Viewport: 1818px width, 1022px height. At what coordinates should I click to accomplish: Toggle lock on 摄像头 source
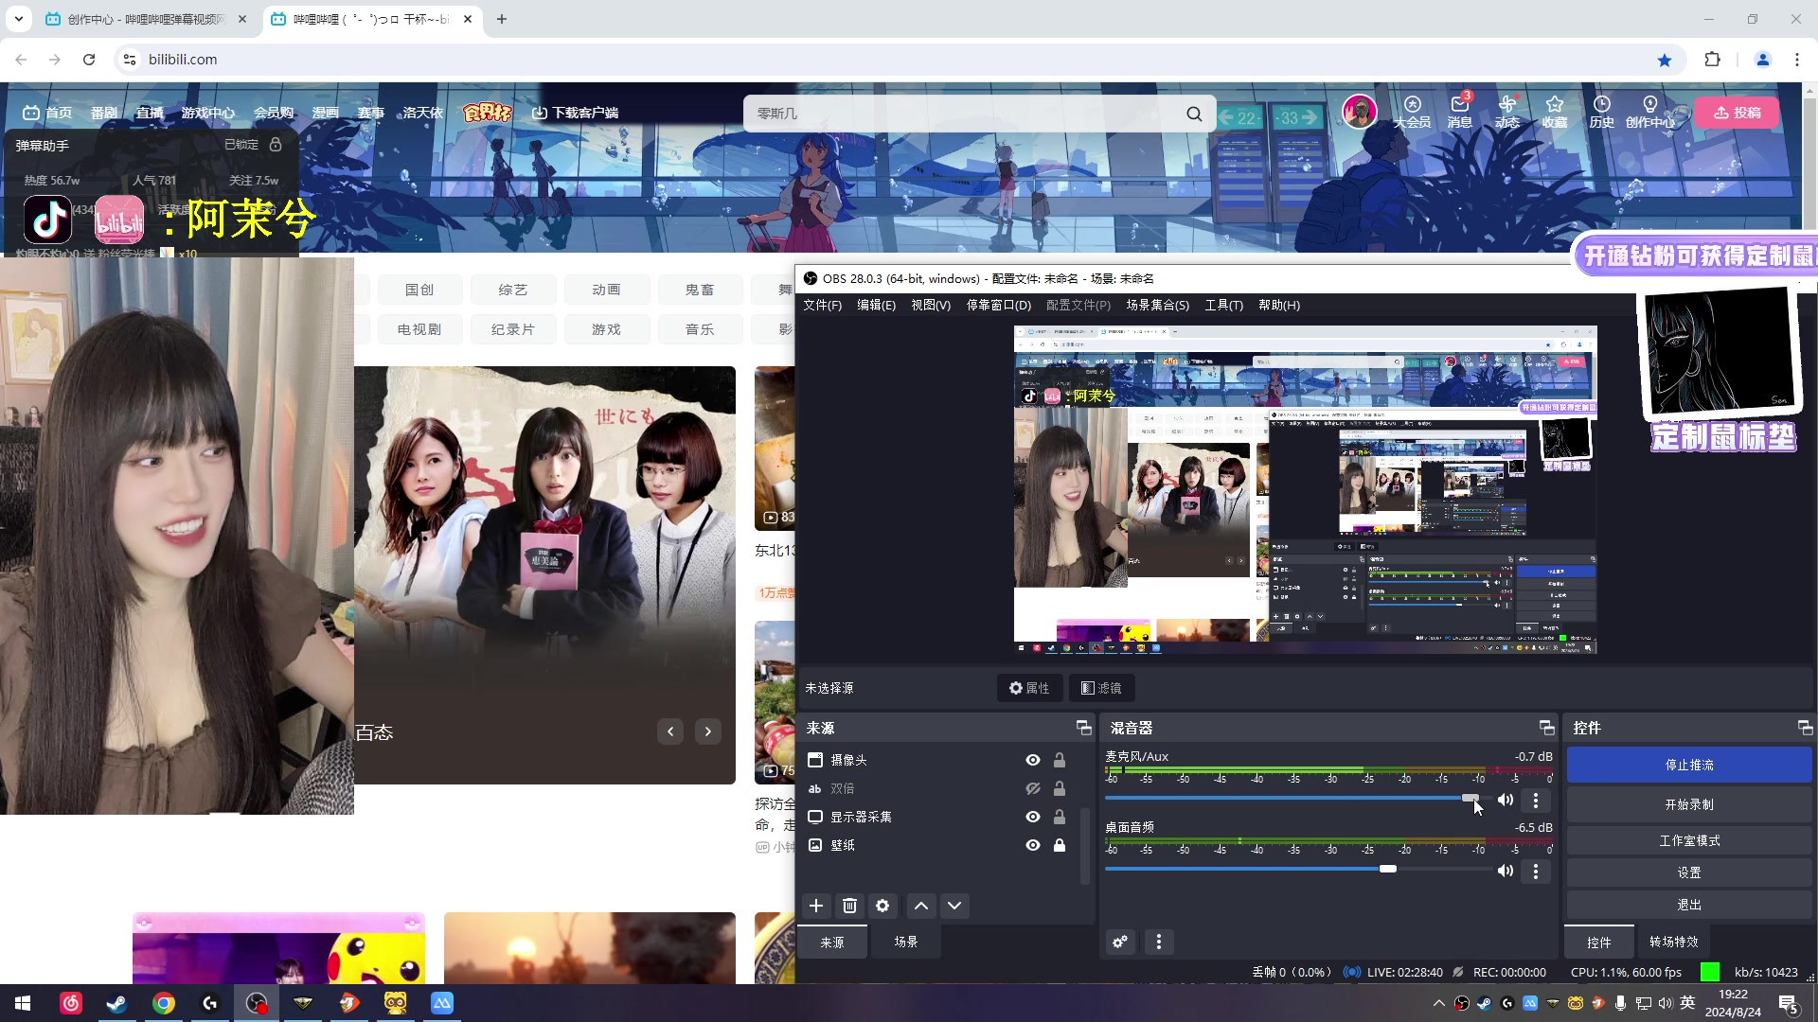[x=1060, y=760]
